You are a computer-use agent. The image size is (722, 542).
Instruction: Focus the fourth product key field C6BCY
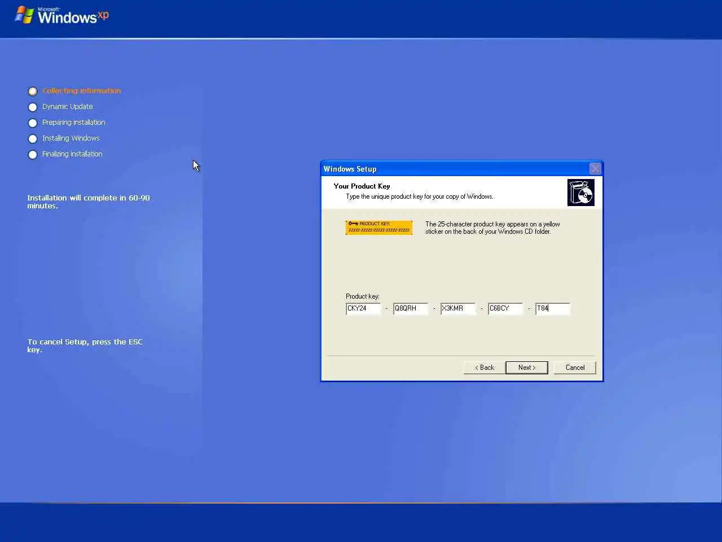[x=505, y=308]
